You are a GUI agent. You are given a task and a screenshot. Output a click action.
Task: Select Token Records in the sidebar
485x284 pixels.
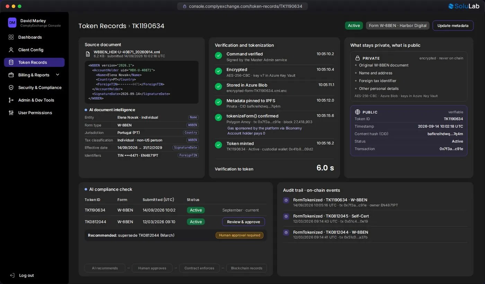point(34,63)
